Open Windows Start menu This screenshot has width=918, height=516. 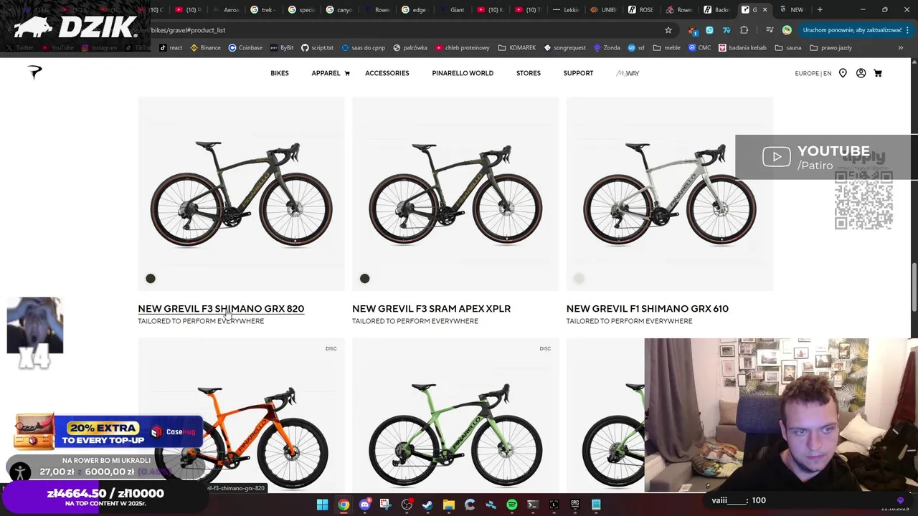322,505
